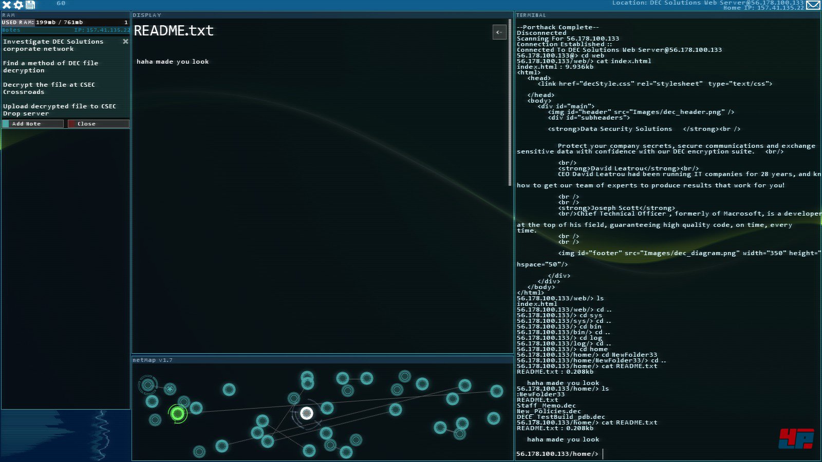822x462 pixels.
Task: Select the green home node on netMap
Action: (x=178, y=413)
